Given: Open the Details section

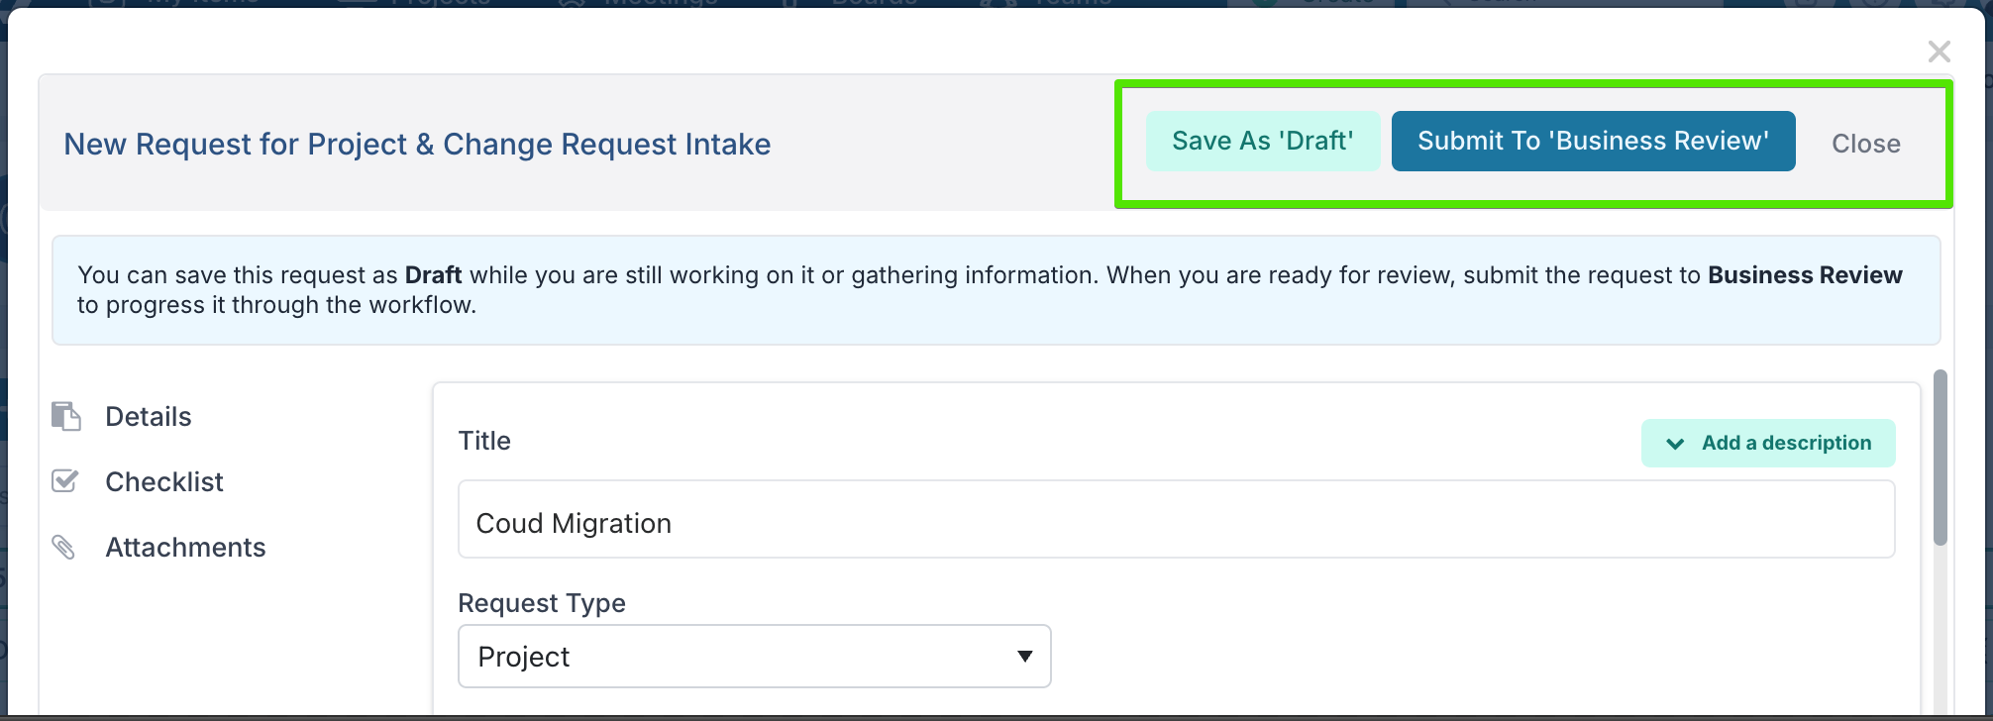Looking at the screenshot, I should click(149, 416).
